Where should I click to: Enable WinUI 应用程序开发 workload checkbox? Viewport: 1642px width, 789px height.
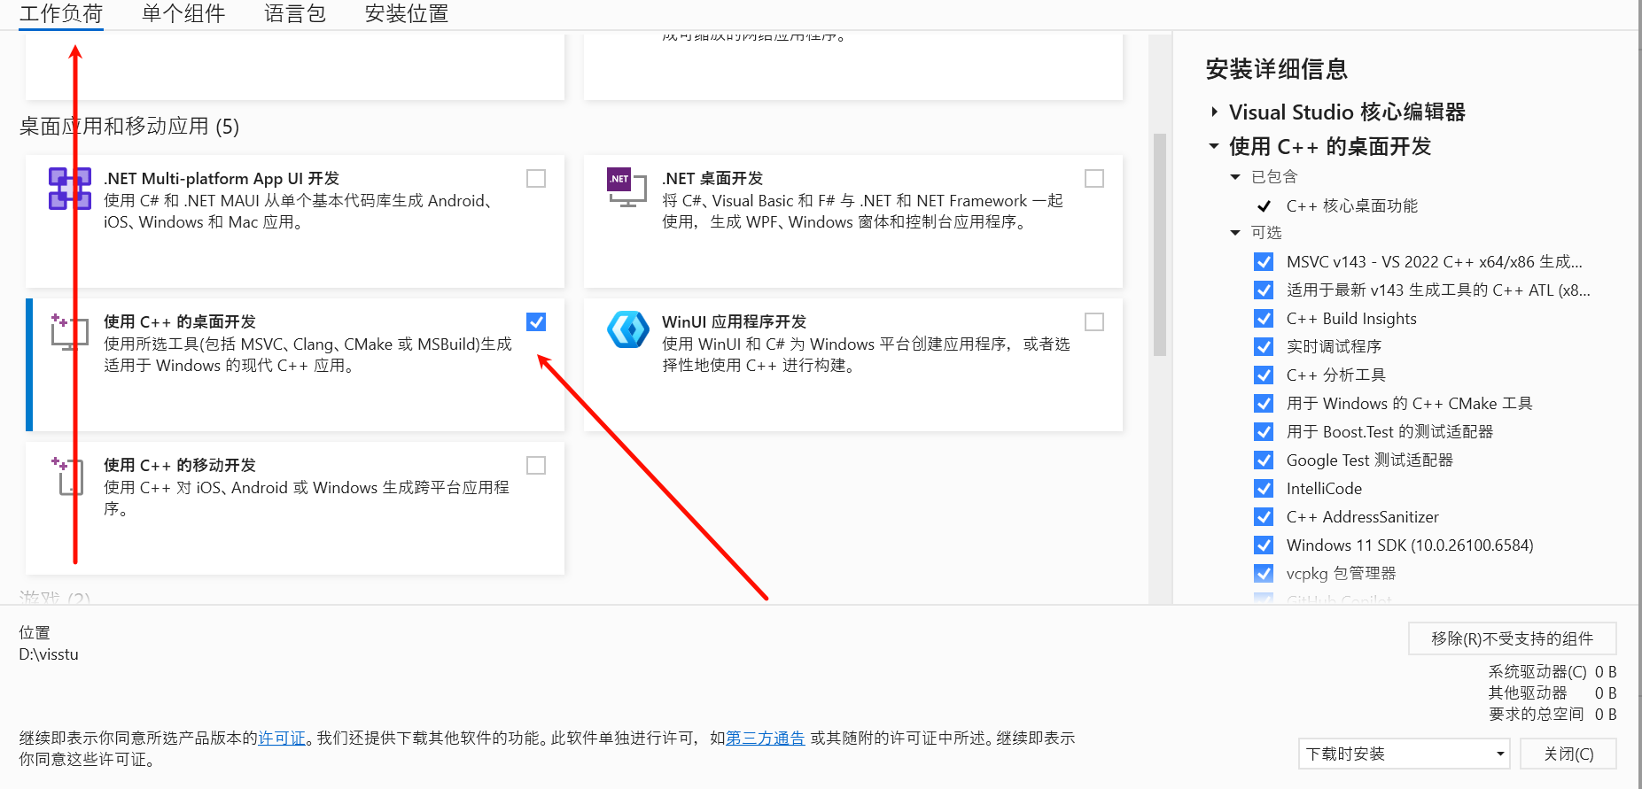pos(1094,322)
